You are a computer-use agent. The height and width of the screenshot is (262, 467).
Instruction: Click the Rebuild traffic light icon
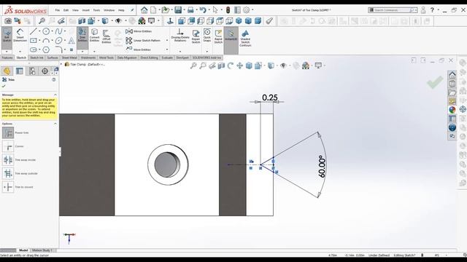click(228, 10)
